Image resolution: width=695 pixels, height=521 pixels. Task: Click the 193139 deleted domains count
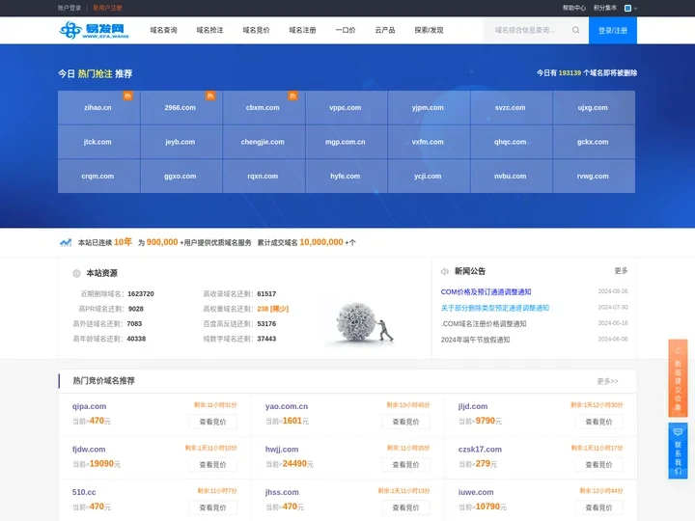(x=570, y=73)
